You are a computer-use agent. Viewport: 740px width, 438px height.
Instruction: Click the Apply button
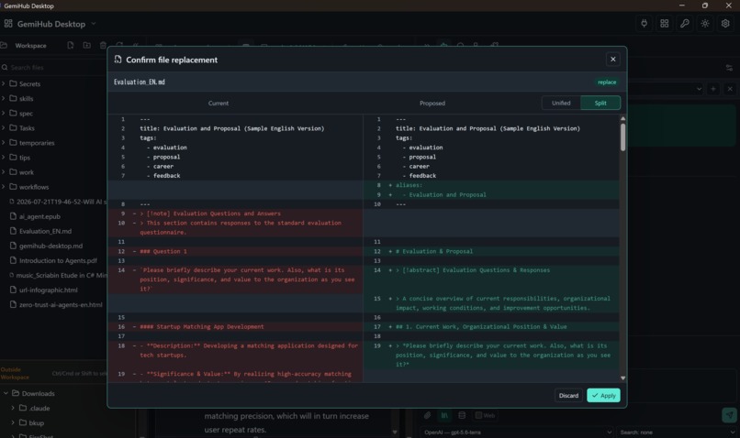point(603,395)
